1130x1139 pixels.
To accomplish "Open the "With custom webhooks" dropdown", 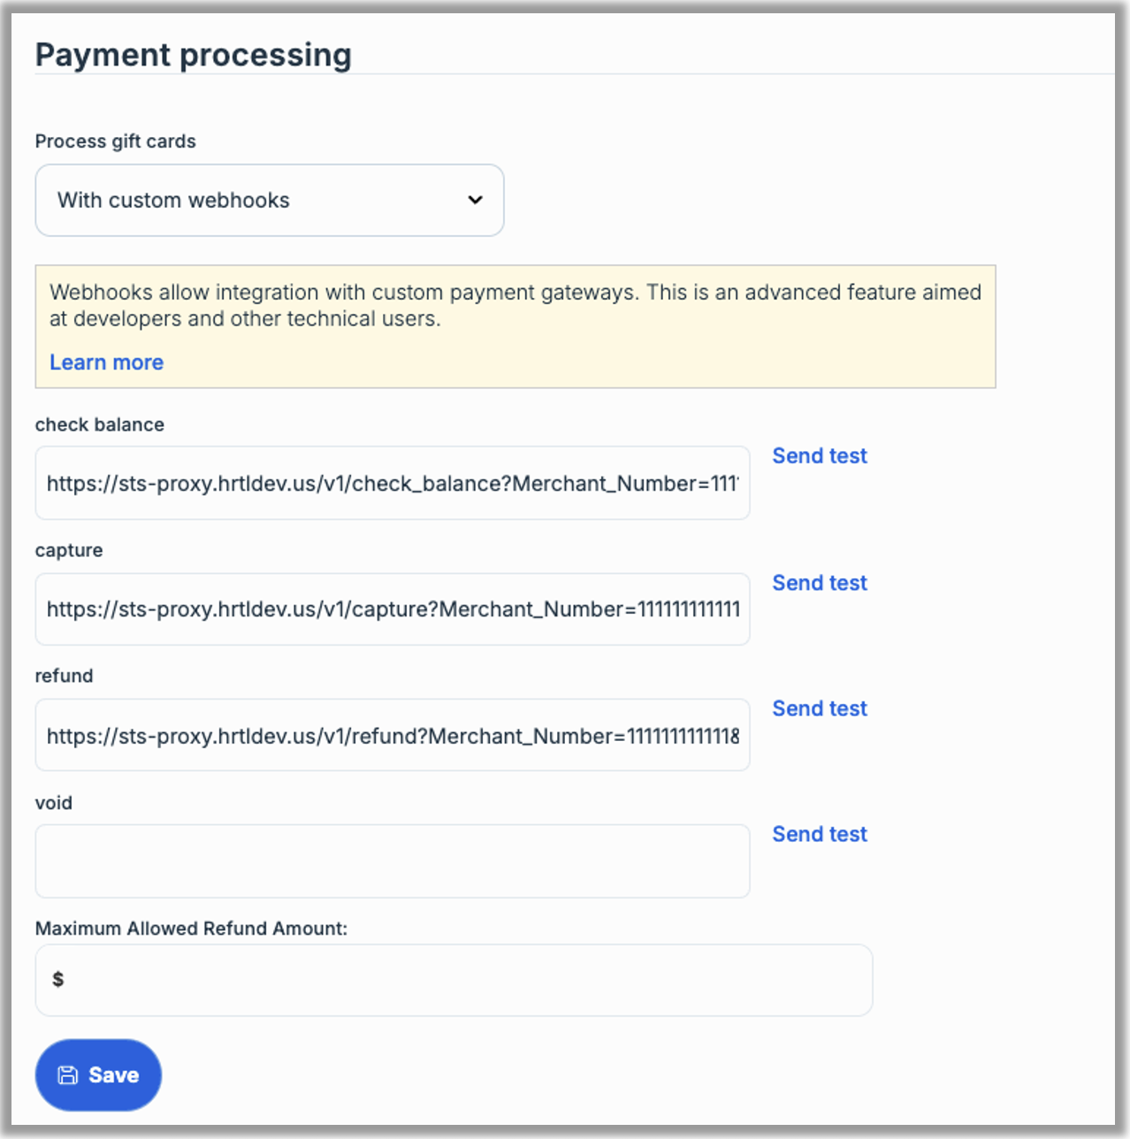I will [269, 200].
